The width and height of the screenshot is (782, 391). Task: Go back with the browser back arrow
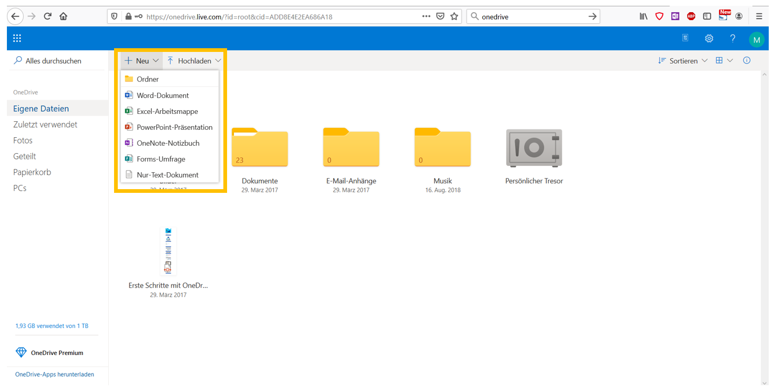15,16
